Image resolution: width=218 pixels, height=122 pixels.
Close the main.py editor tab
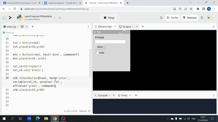click(27, 26)
